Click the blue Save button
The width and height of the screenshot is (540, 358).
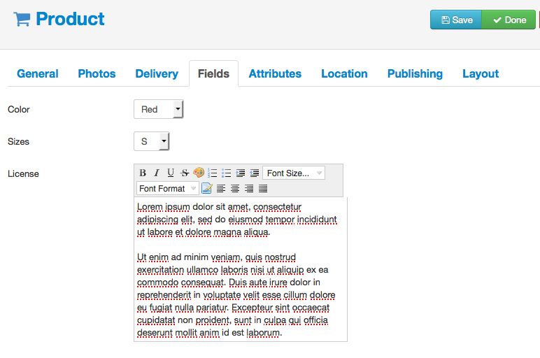click(x=456, y=20)
